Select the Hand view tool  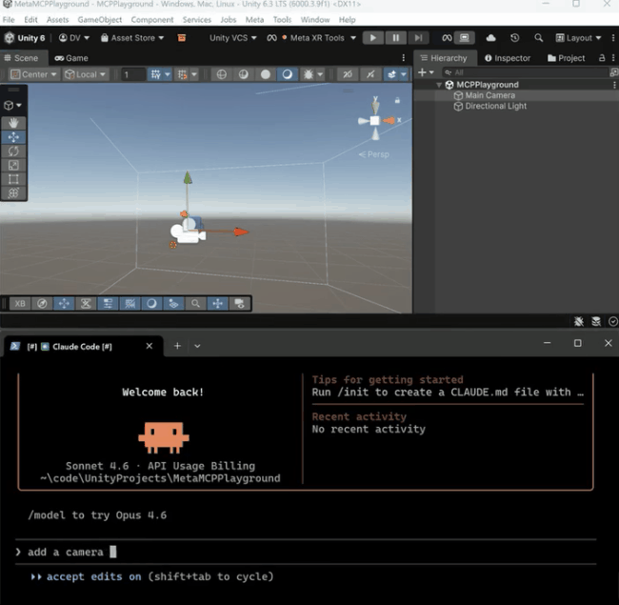point(13,123)
